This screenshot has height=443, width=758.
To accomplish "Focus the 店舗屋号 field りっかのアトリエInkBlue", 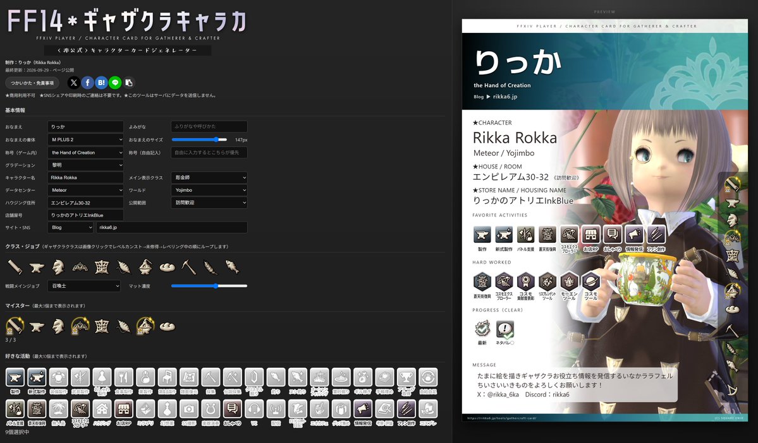I will pos(85,215).
